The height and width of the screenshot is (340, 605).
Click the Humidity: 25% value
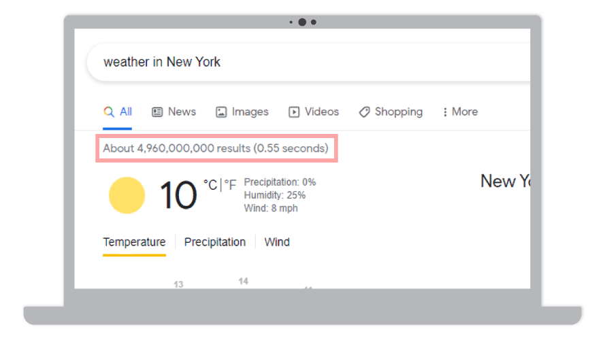[x=275, y=195]
